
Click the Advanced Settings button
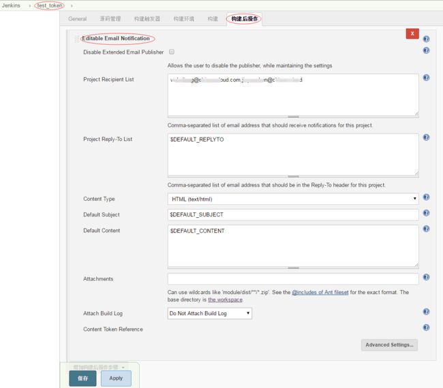click(389, 345)
